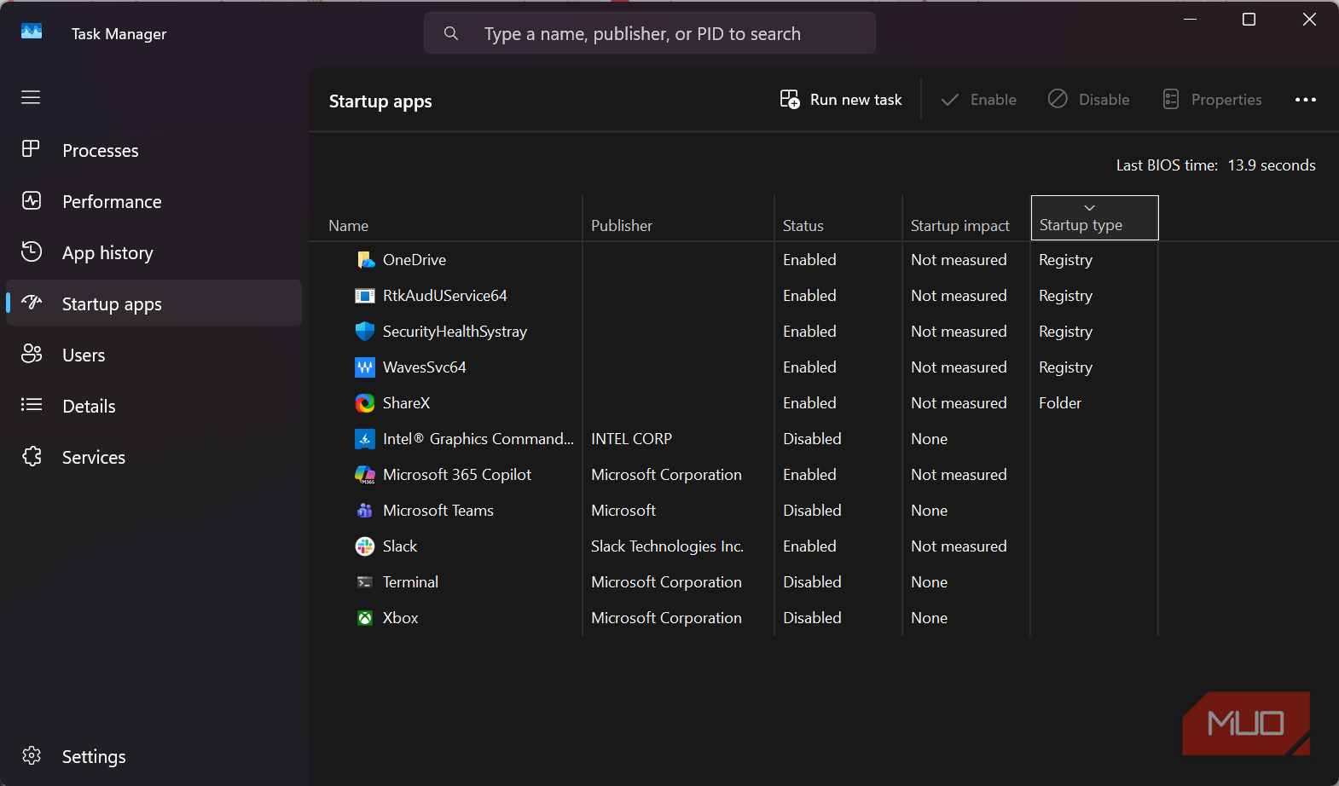
Task: Select the RtkAudUService64 app icon
Action: tap(365, 296)
